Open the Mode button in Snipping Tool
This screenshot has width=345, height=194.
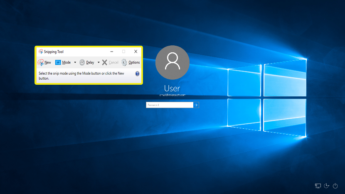click(63, 62)
